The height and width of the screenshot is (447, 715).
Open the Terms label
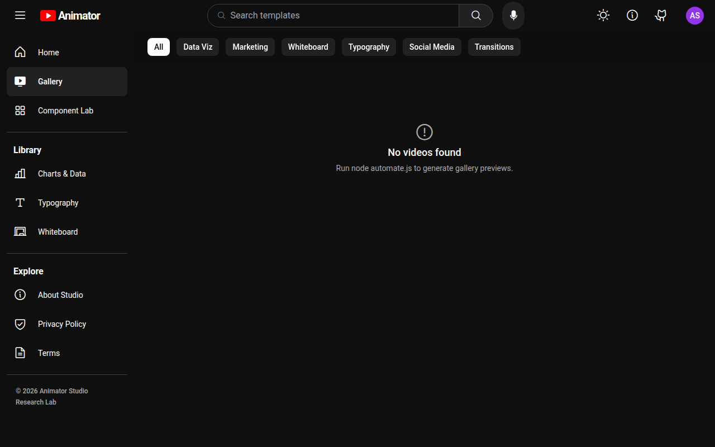tap(49, 353)
